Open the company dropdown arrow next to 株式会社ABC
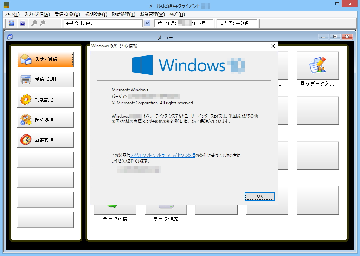The width and height of the screenshot is (360, 256). pos(147,23)
